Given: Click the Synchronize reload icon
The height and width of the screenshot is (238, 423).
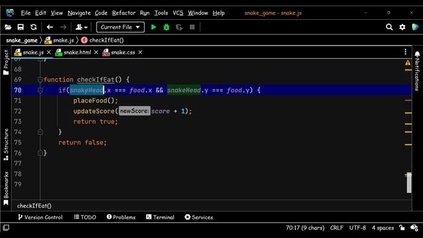Looking at the screenshot, I should tap(34, 27).
